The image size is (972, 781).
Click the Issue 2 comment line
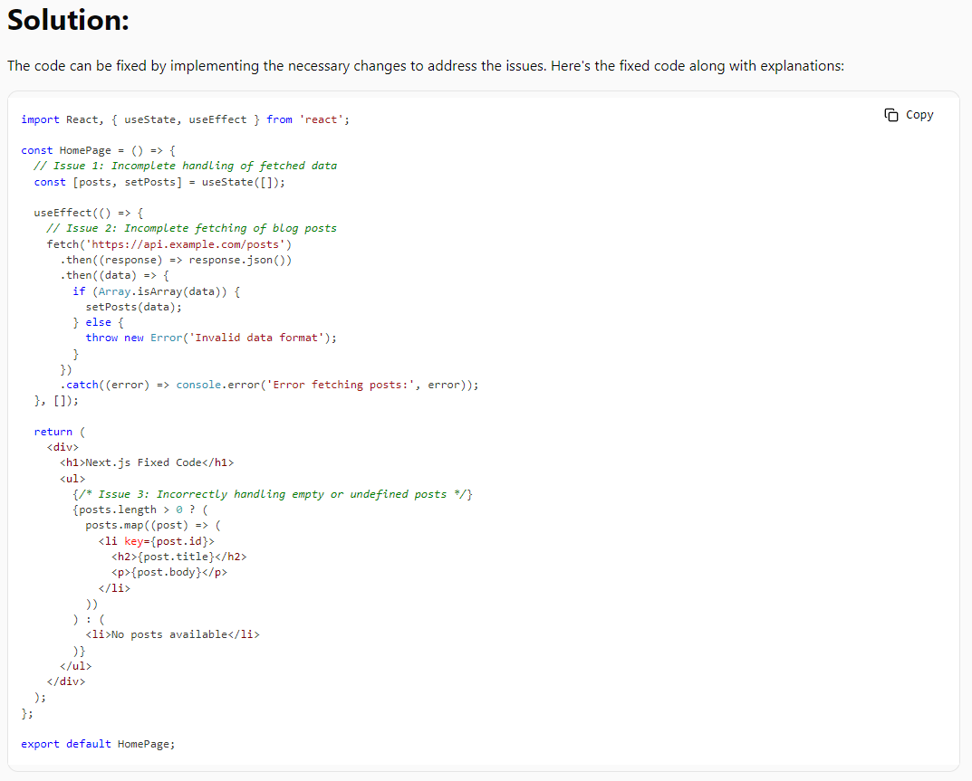pos(191,228)
